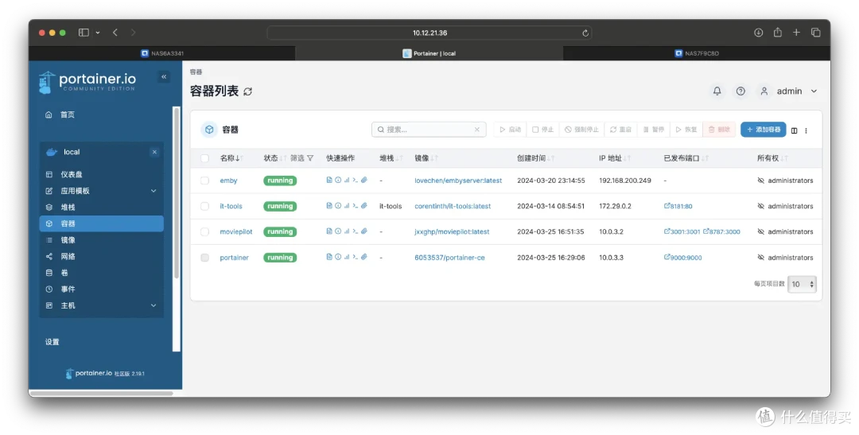Click the container 搜索 field

coord(429,130)
